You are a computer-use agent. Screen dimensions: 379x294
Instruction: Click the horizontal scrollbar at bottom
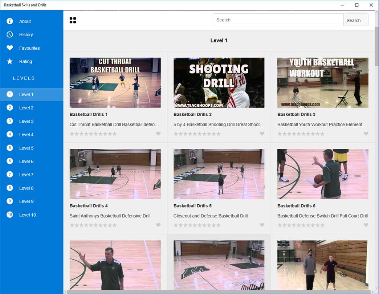click(x=219, y=292)
